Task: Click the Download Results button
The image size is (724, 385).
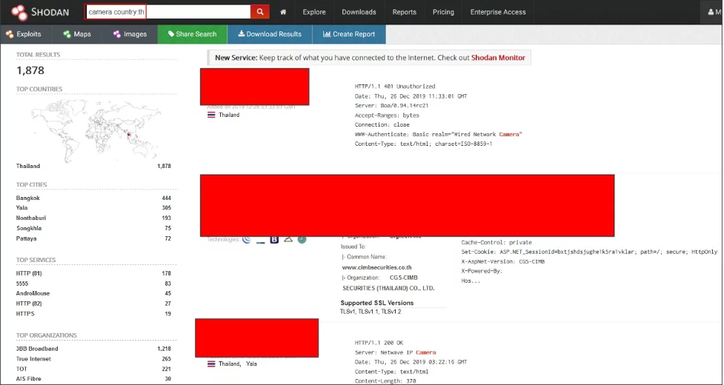Action: tap(270, 34)
